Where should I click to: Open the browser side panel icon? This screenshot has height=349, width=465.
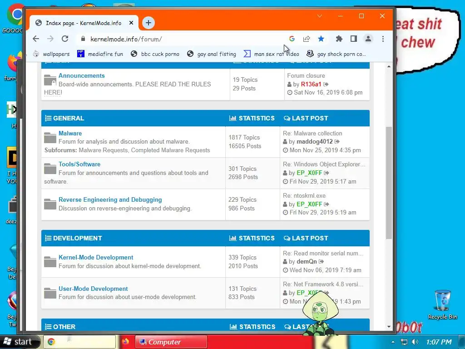point(353,39)
